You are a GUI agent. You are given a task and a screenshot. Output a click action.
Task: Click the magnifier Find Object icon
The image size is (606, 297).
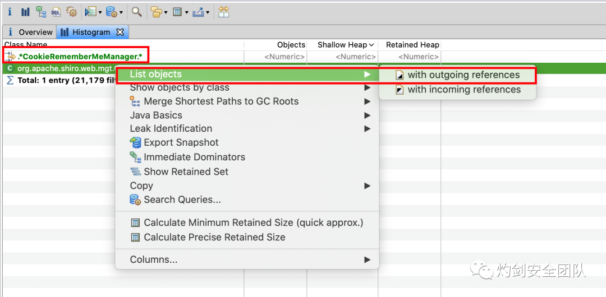[136, 12]
